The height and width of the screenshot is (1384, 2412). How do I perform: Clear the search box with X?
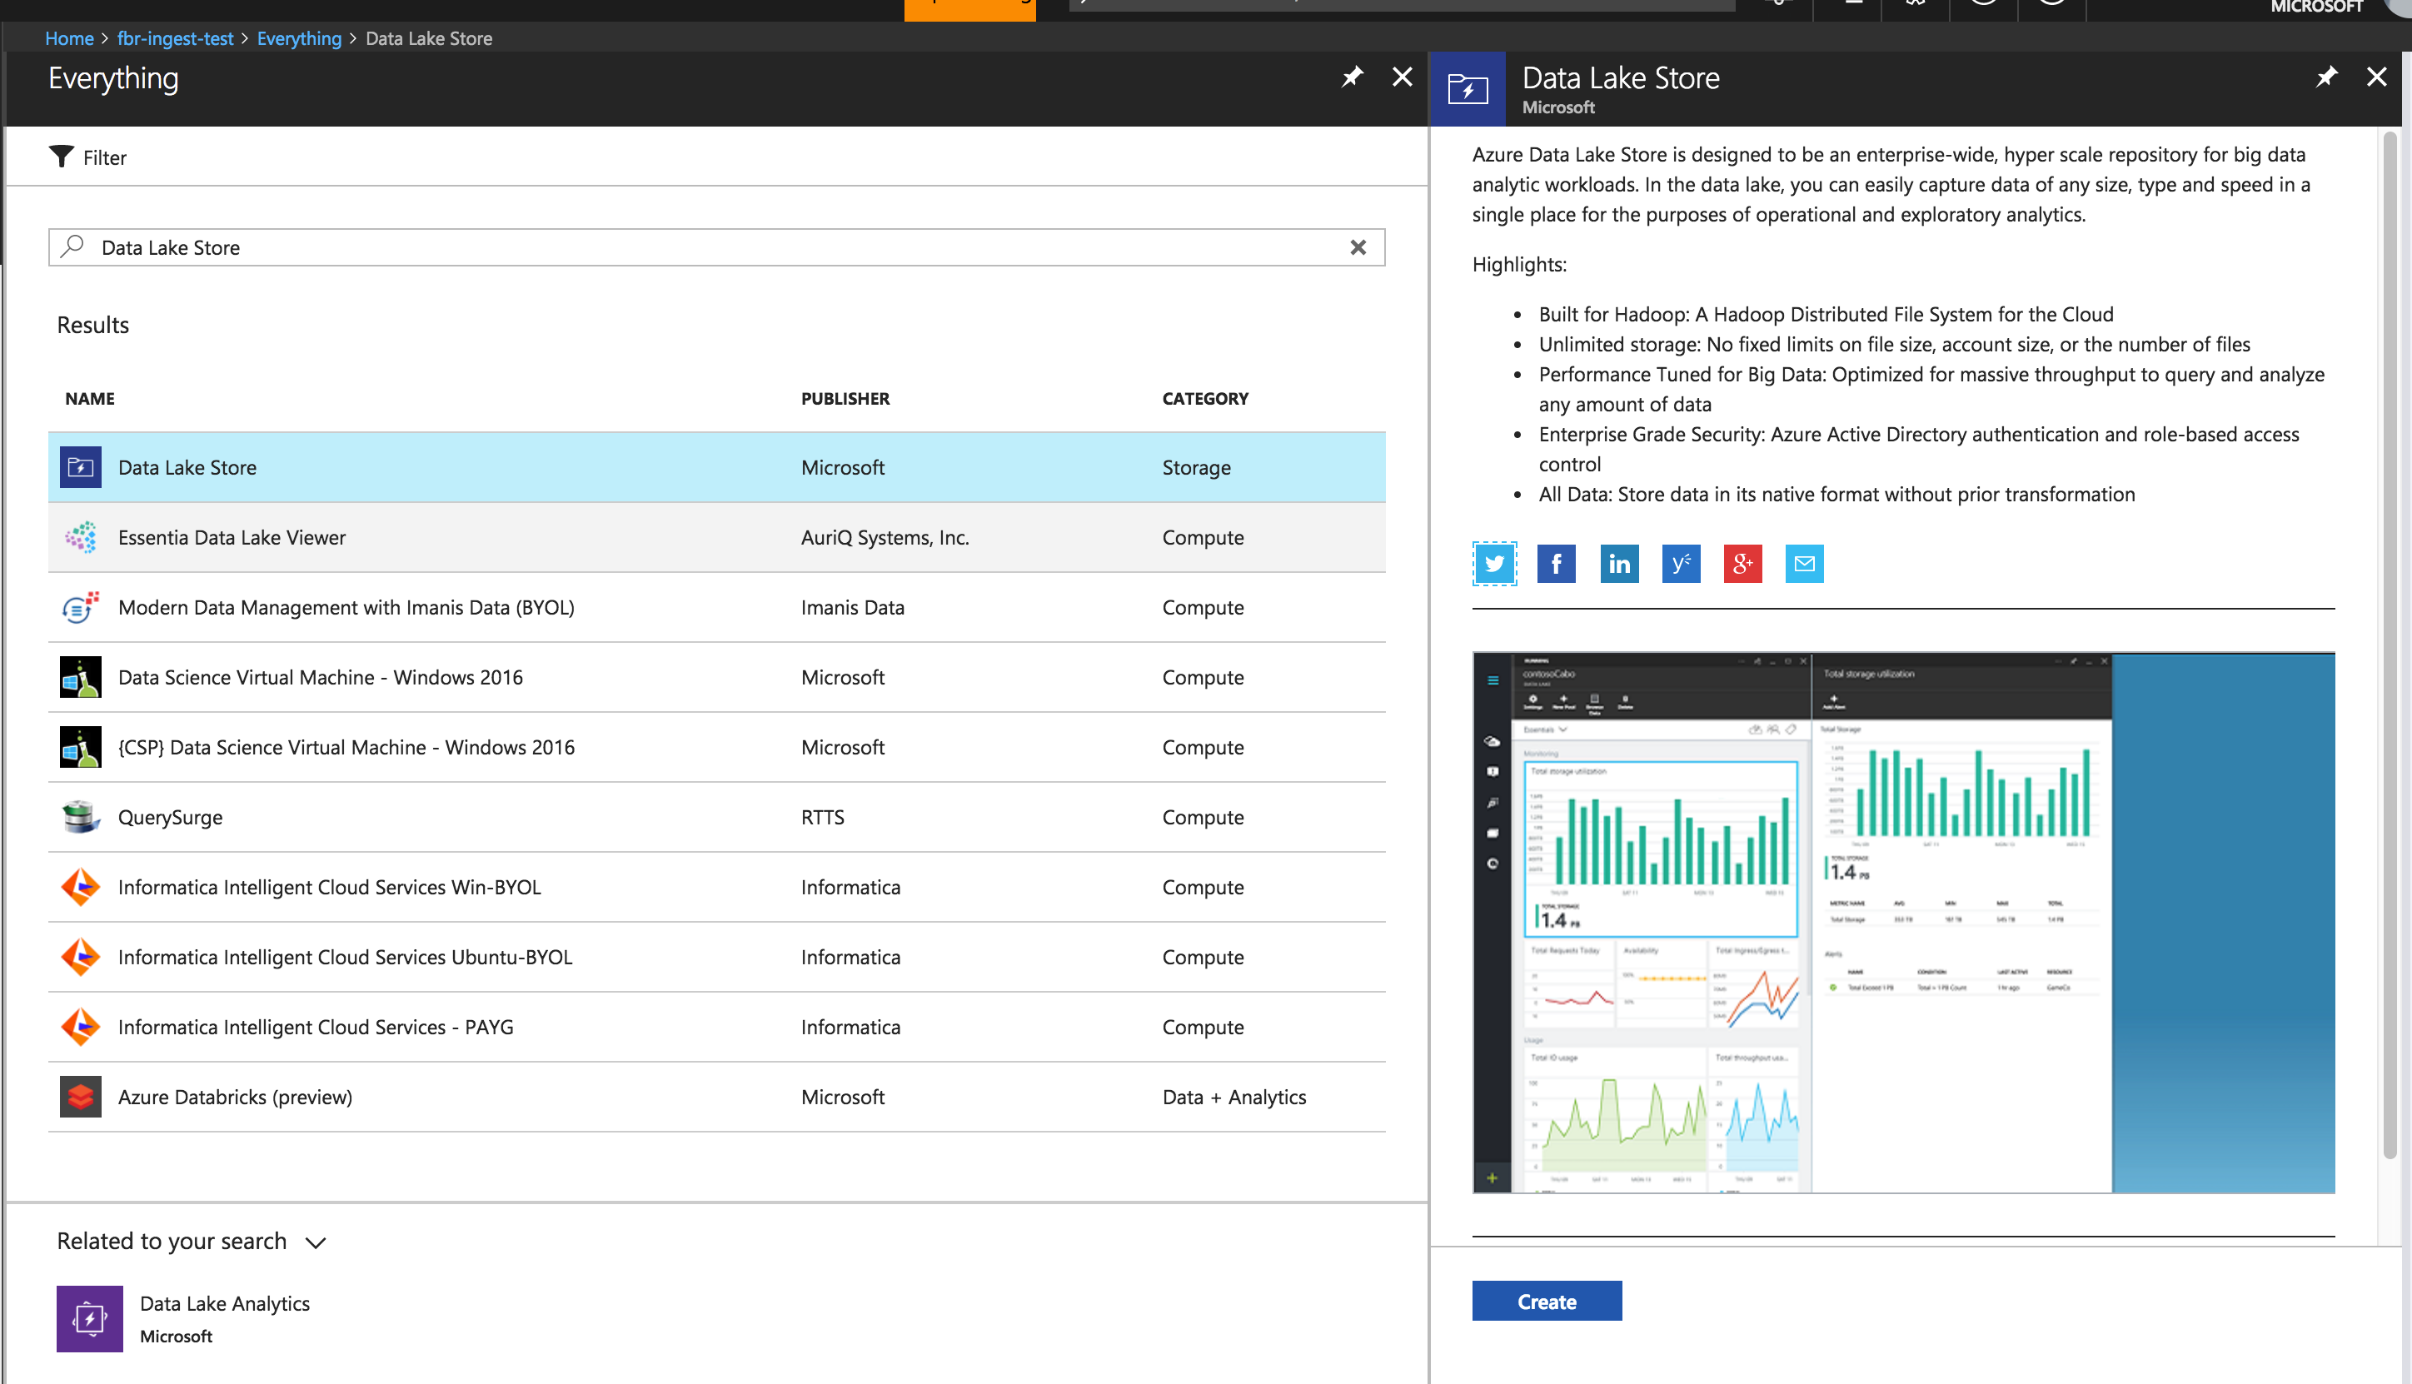pyautogui.click(x=1358, y=247)
